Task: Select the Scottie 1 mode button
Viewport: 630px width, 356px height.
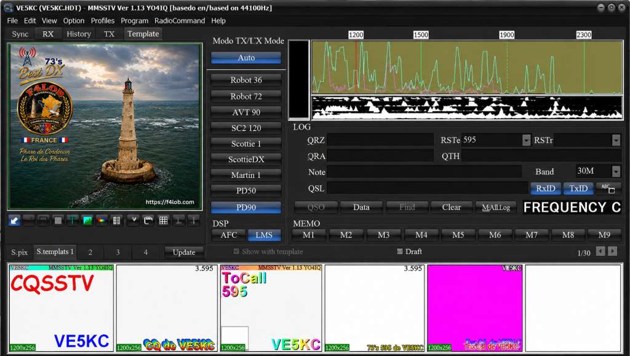Action: point(246,144)
